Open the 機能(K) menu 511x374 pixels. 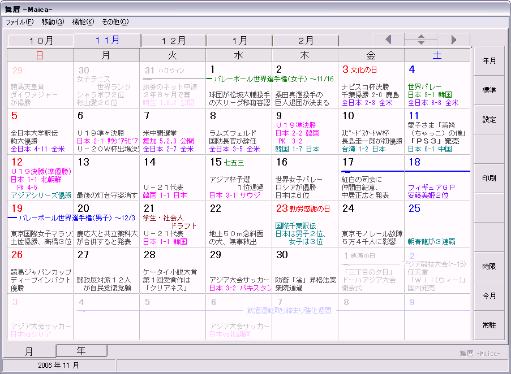pyautogui.click(x=83, y=22)
